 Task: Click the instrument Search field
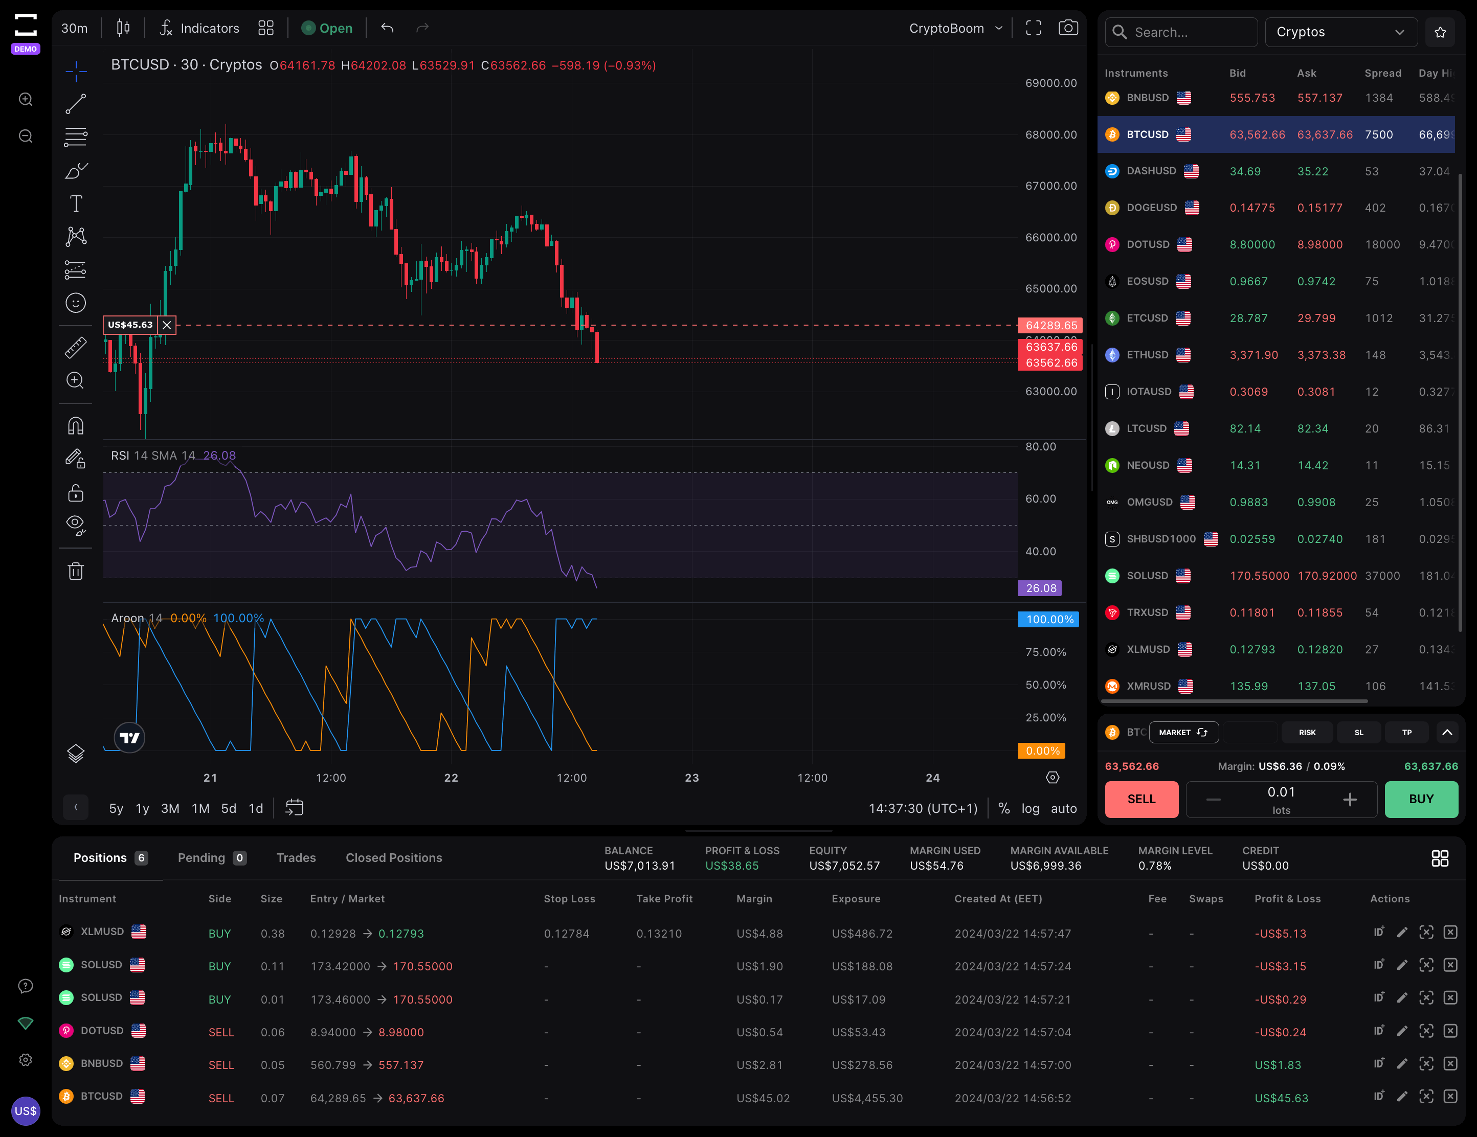click(x=1181, y=32)
